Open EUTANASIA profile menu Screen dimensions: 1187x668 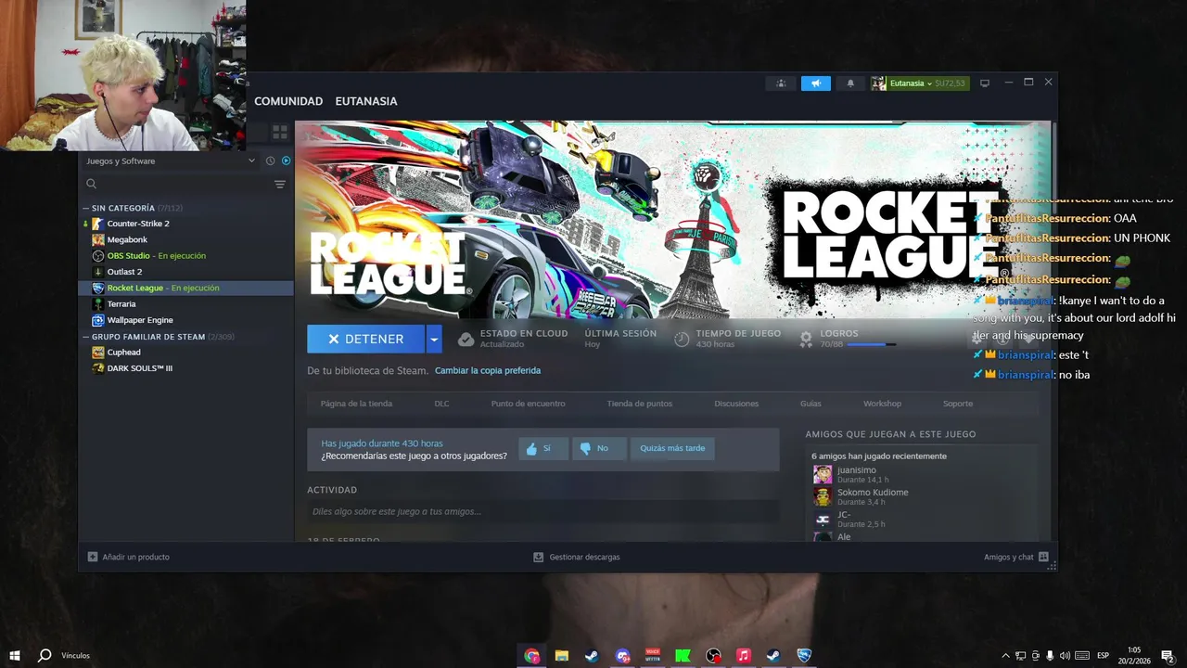[x=366, y=101]
